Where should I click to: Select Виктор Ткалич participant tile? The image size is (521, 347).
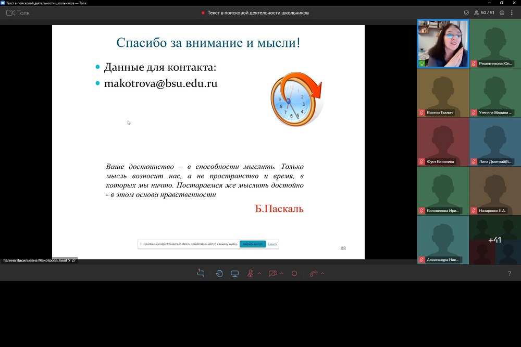point(443,93)
